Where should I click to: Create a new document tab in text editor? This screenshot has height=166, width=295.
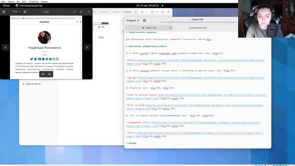point(144,20)
